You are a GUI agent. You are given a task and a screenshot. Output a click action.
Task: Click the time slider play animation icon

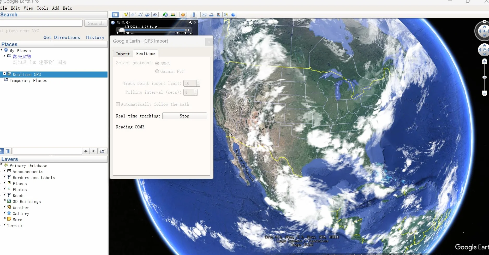tap(128, 22)
